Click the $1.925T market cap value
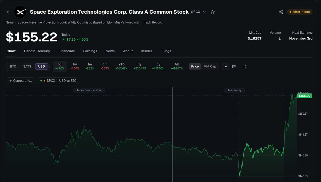Image resolution: width=321 pixels, height=182 pixels. (x=254, y=38)
